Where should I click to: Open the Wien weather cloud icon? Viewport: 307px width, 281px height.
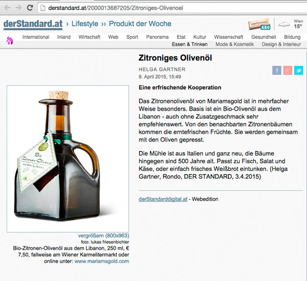click(x=284, y=25)
